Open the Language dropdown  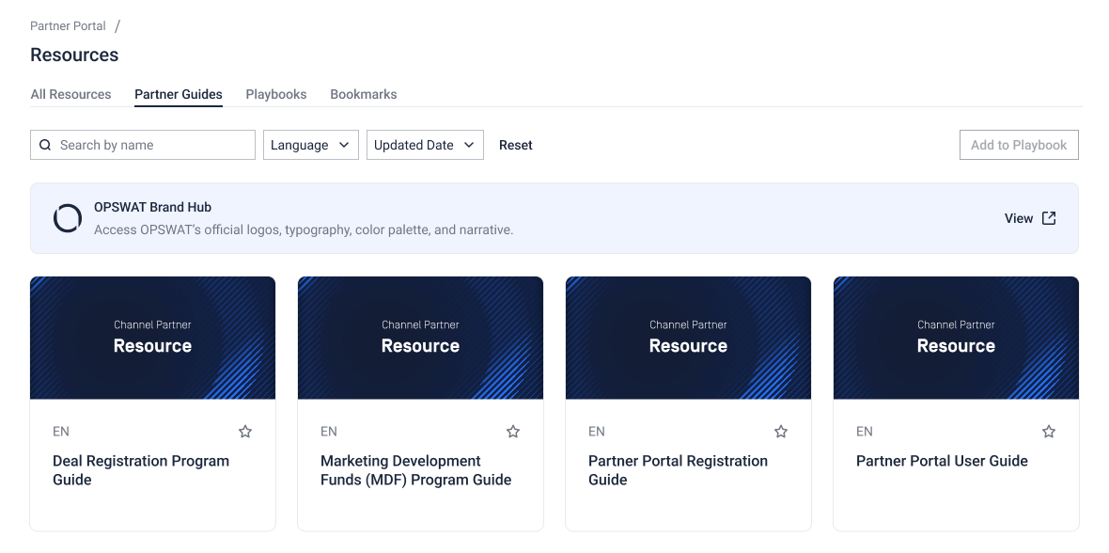(x=310, y=145)
